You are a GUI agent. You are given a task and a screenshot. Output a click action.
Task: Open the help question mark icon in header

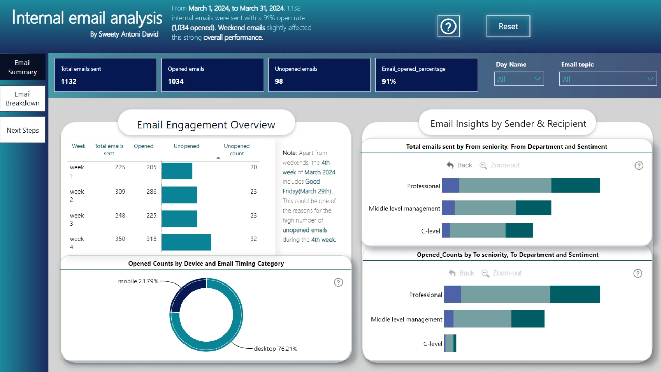[x=448, y=26]
